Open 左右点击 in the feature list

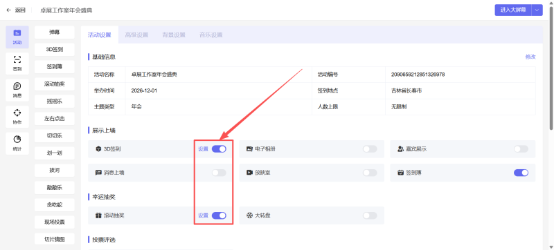55,119
